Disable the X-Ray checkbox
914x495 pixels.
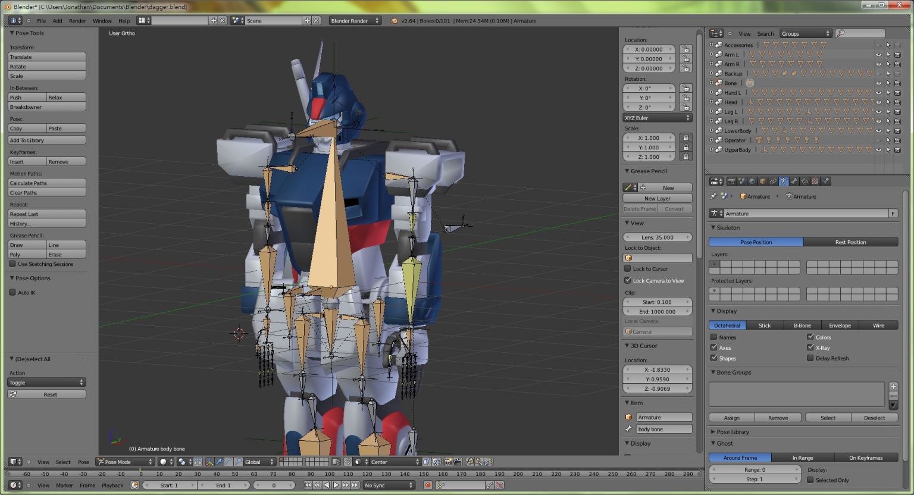click(810, 347)
